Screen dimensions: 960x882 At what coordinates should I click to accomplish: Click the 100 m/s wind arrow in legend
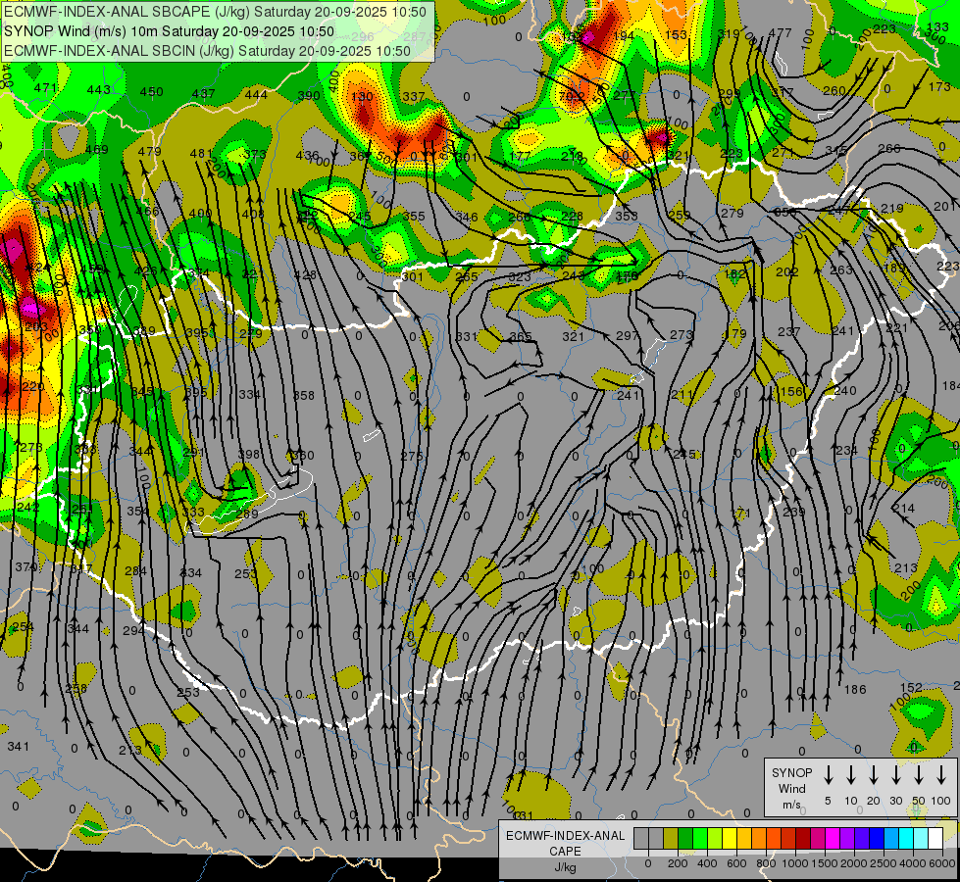pyautogui.click(x=941, y=774)
